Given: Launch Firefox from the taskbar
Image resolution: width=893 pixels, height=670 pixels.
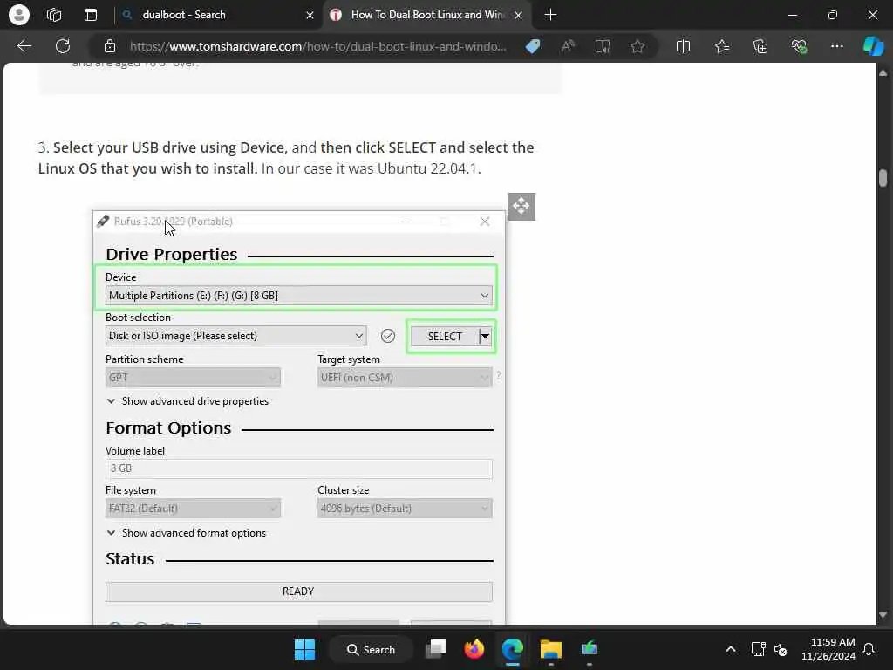Looking at the screenshot, I should click(x=474, y=649).
